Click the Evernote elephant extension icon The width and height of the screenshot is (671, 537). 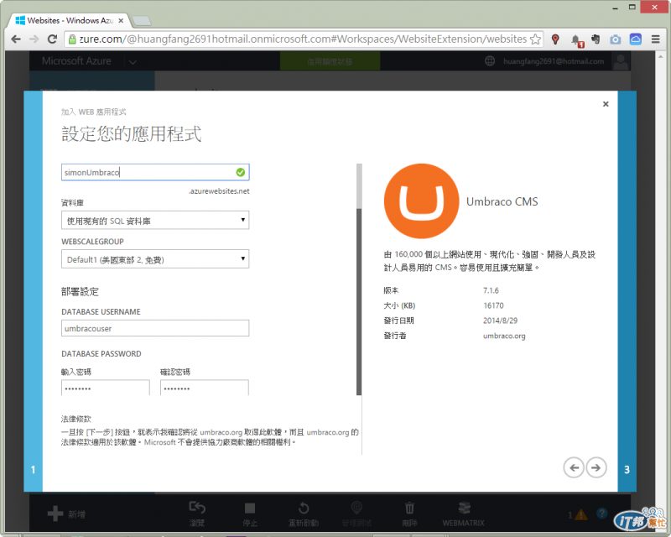(596, 39)
